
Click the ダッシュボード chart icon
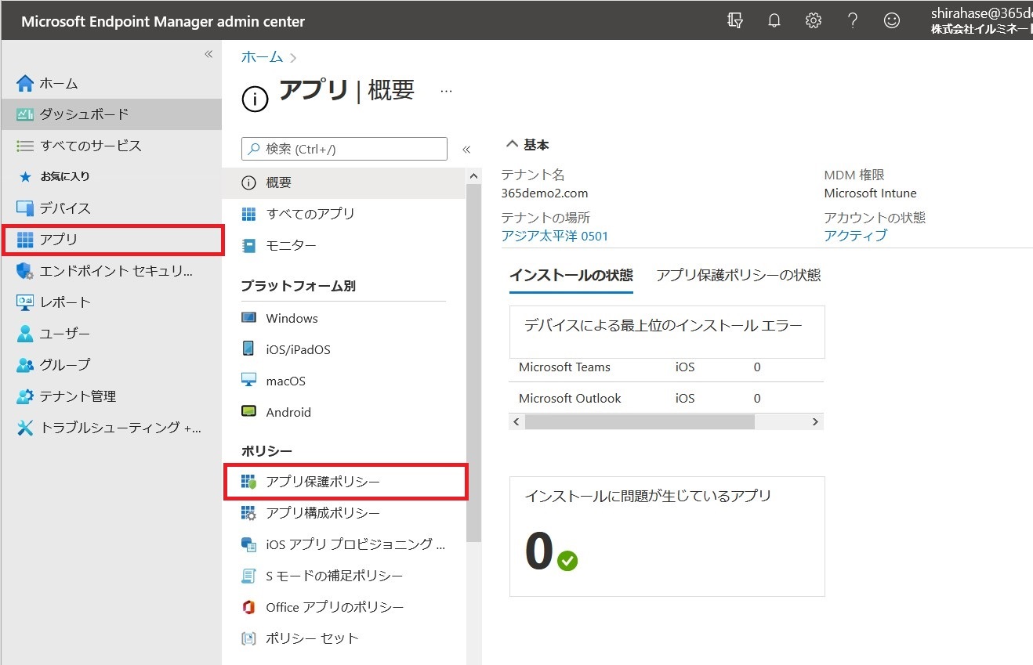(x=25, y=114)
